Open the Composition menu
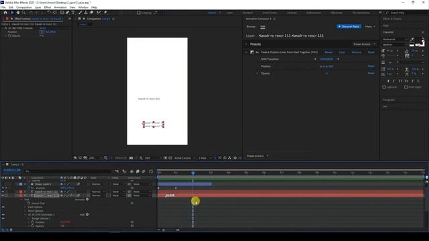 point(24,7)
